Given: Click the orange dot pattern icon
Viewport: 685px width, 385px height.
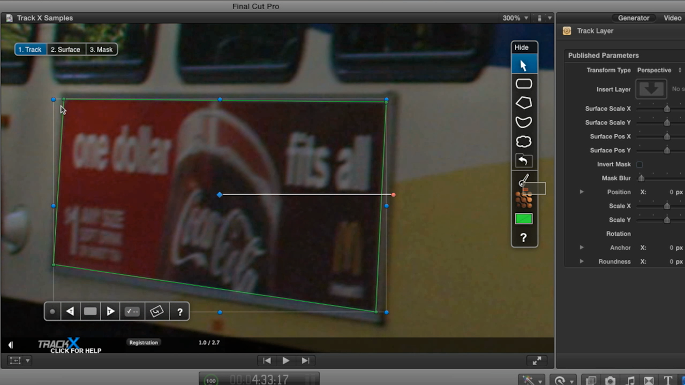Looking at the screenshot, I should (x=523, y=200).
